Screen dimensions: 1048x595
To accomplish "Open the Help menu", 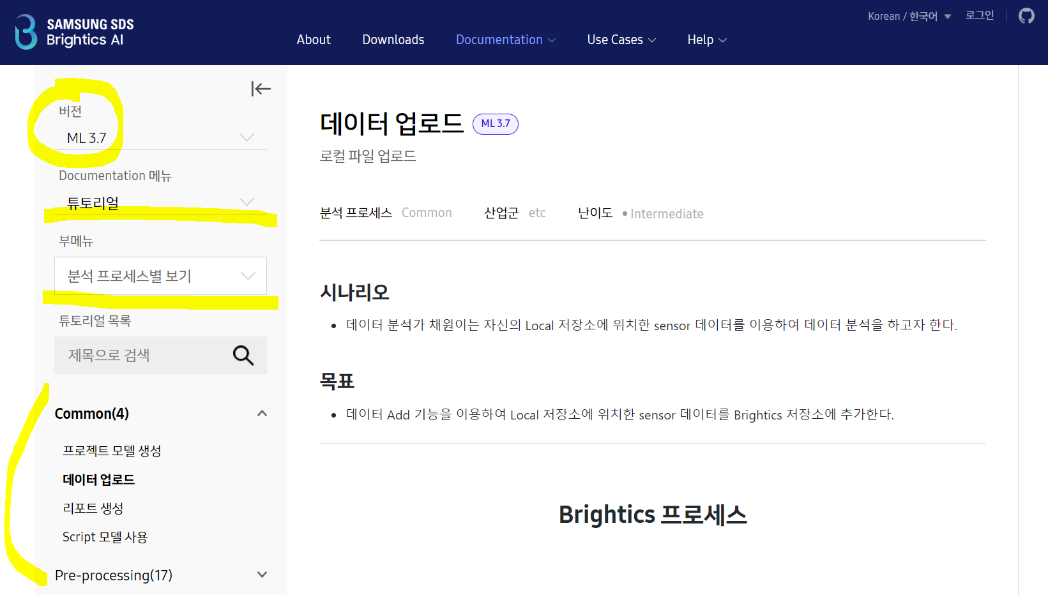I will pos(707,40).
